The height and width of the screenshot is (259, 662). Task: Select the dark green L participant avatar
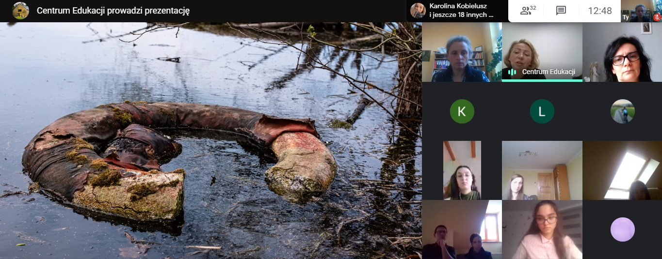tap(542, 111)
